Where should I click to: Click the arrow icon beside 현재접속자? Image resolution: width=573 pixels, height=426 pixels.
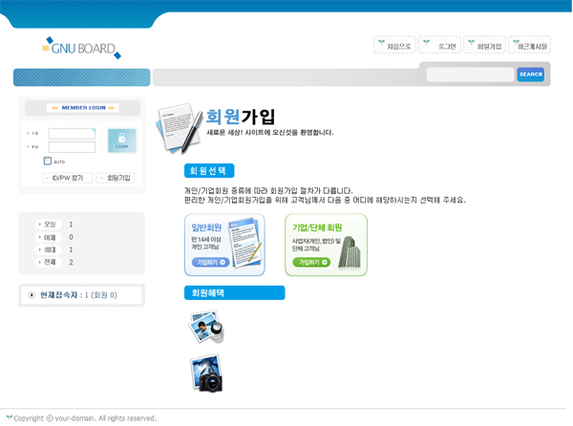click(x=32, y=295)
